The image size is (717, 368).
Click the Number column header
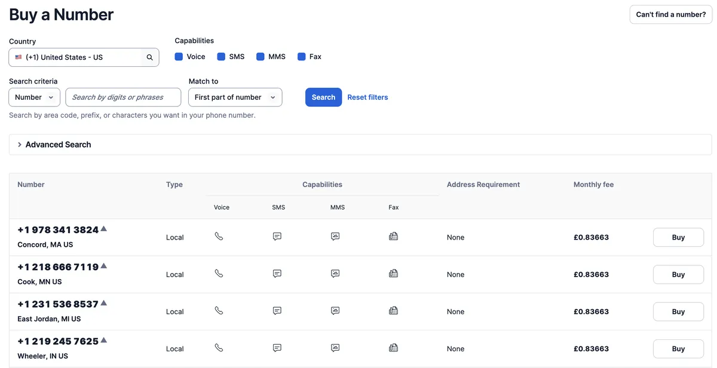point(31,185)
